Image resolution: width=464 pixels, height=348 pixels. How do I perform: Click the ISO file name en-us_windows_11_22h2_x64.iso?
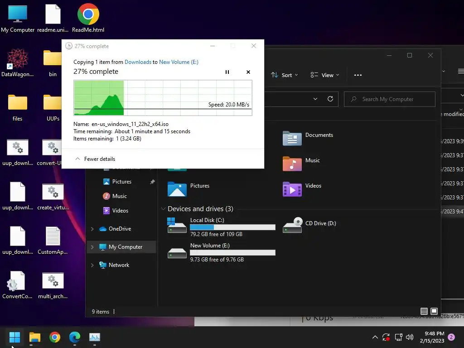click(x=130, y=124)
